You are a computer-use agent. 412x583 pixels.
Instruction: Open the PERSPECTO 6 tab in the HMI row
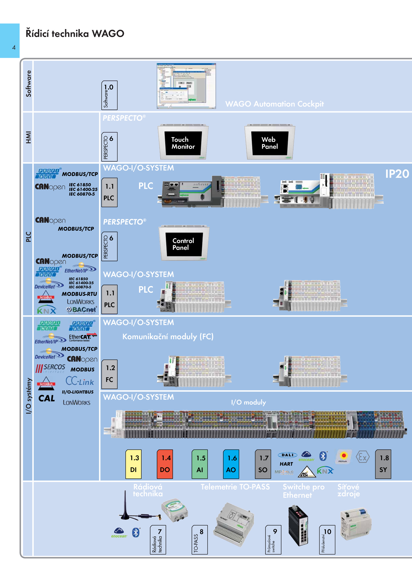tap(109, 147)
